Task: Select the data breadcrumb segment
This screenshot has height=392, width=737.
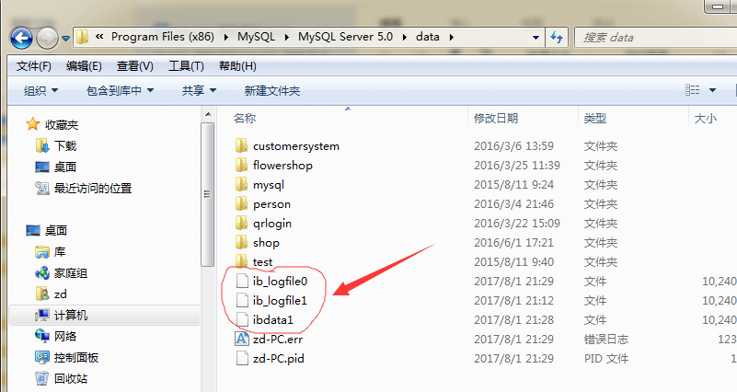Action: pos(428,37)
